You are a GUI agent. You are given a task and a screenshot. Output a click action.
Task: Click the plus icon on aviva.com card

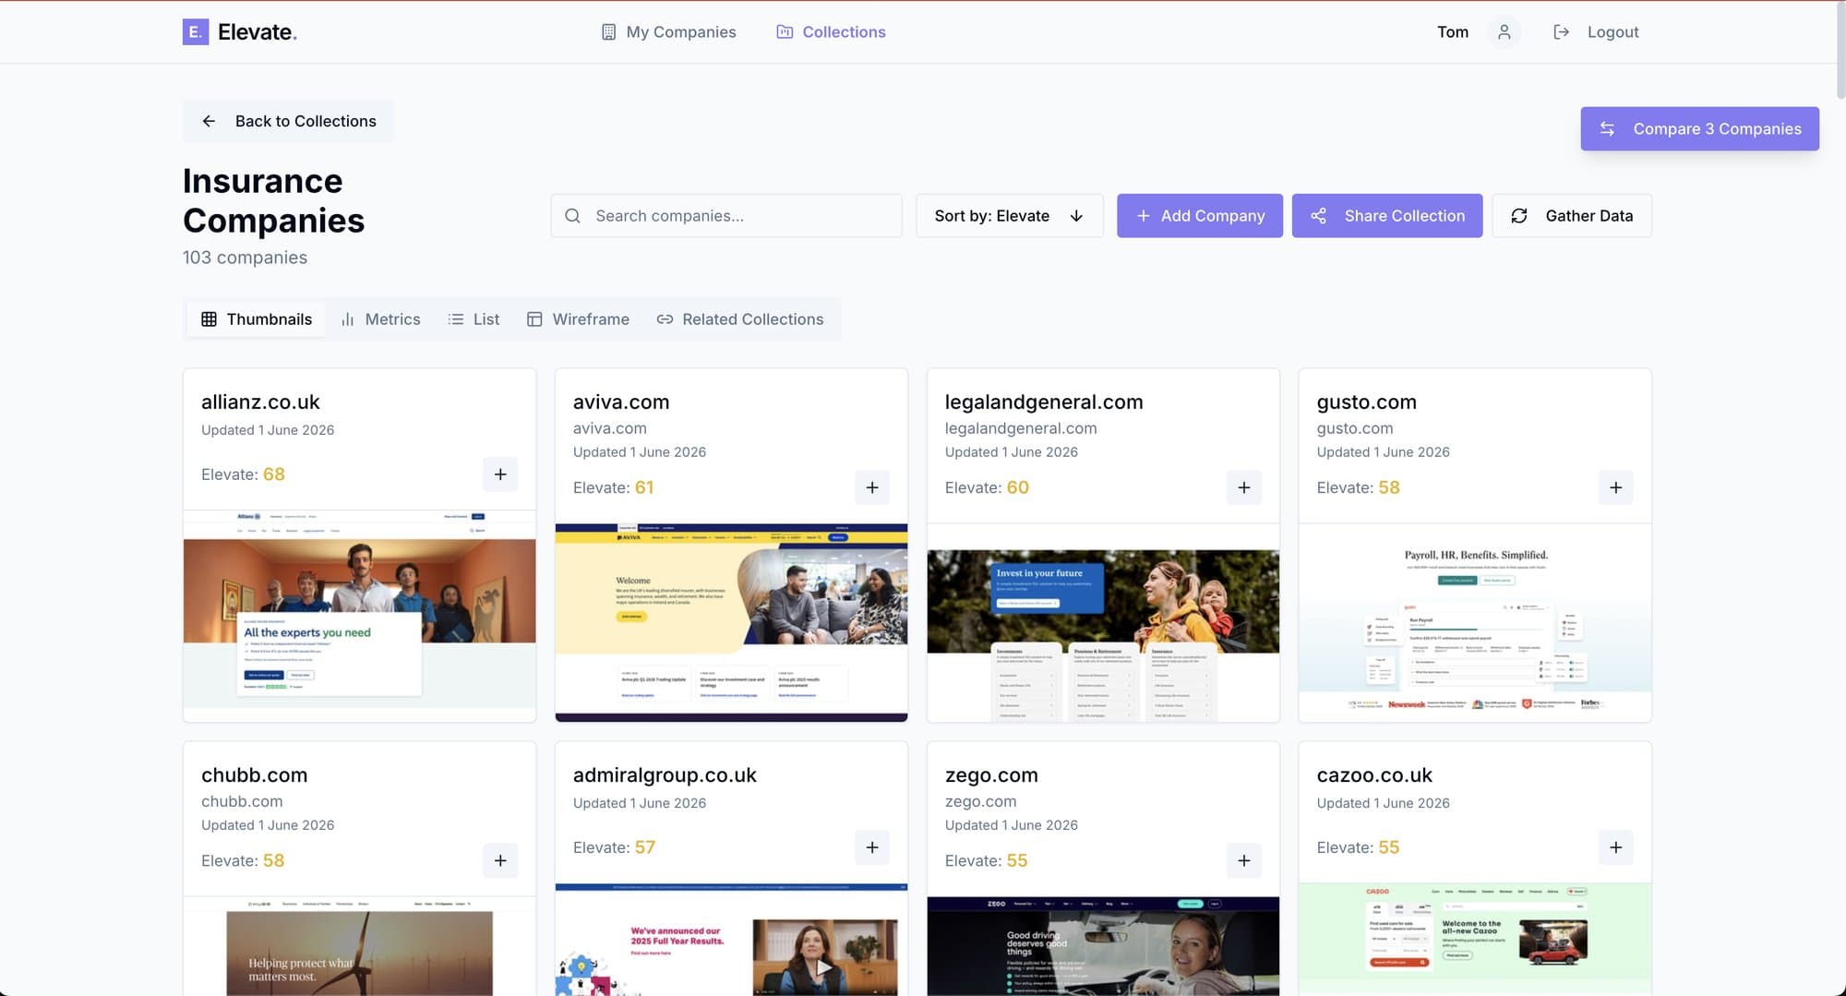(x=872, y=487)
